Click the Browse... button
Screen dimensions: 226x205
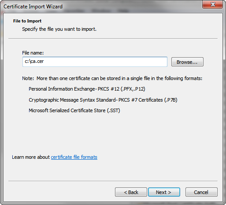click(187, 62)
